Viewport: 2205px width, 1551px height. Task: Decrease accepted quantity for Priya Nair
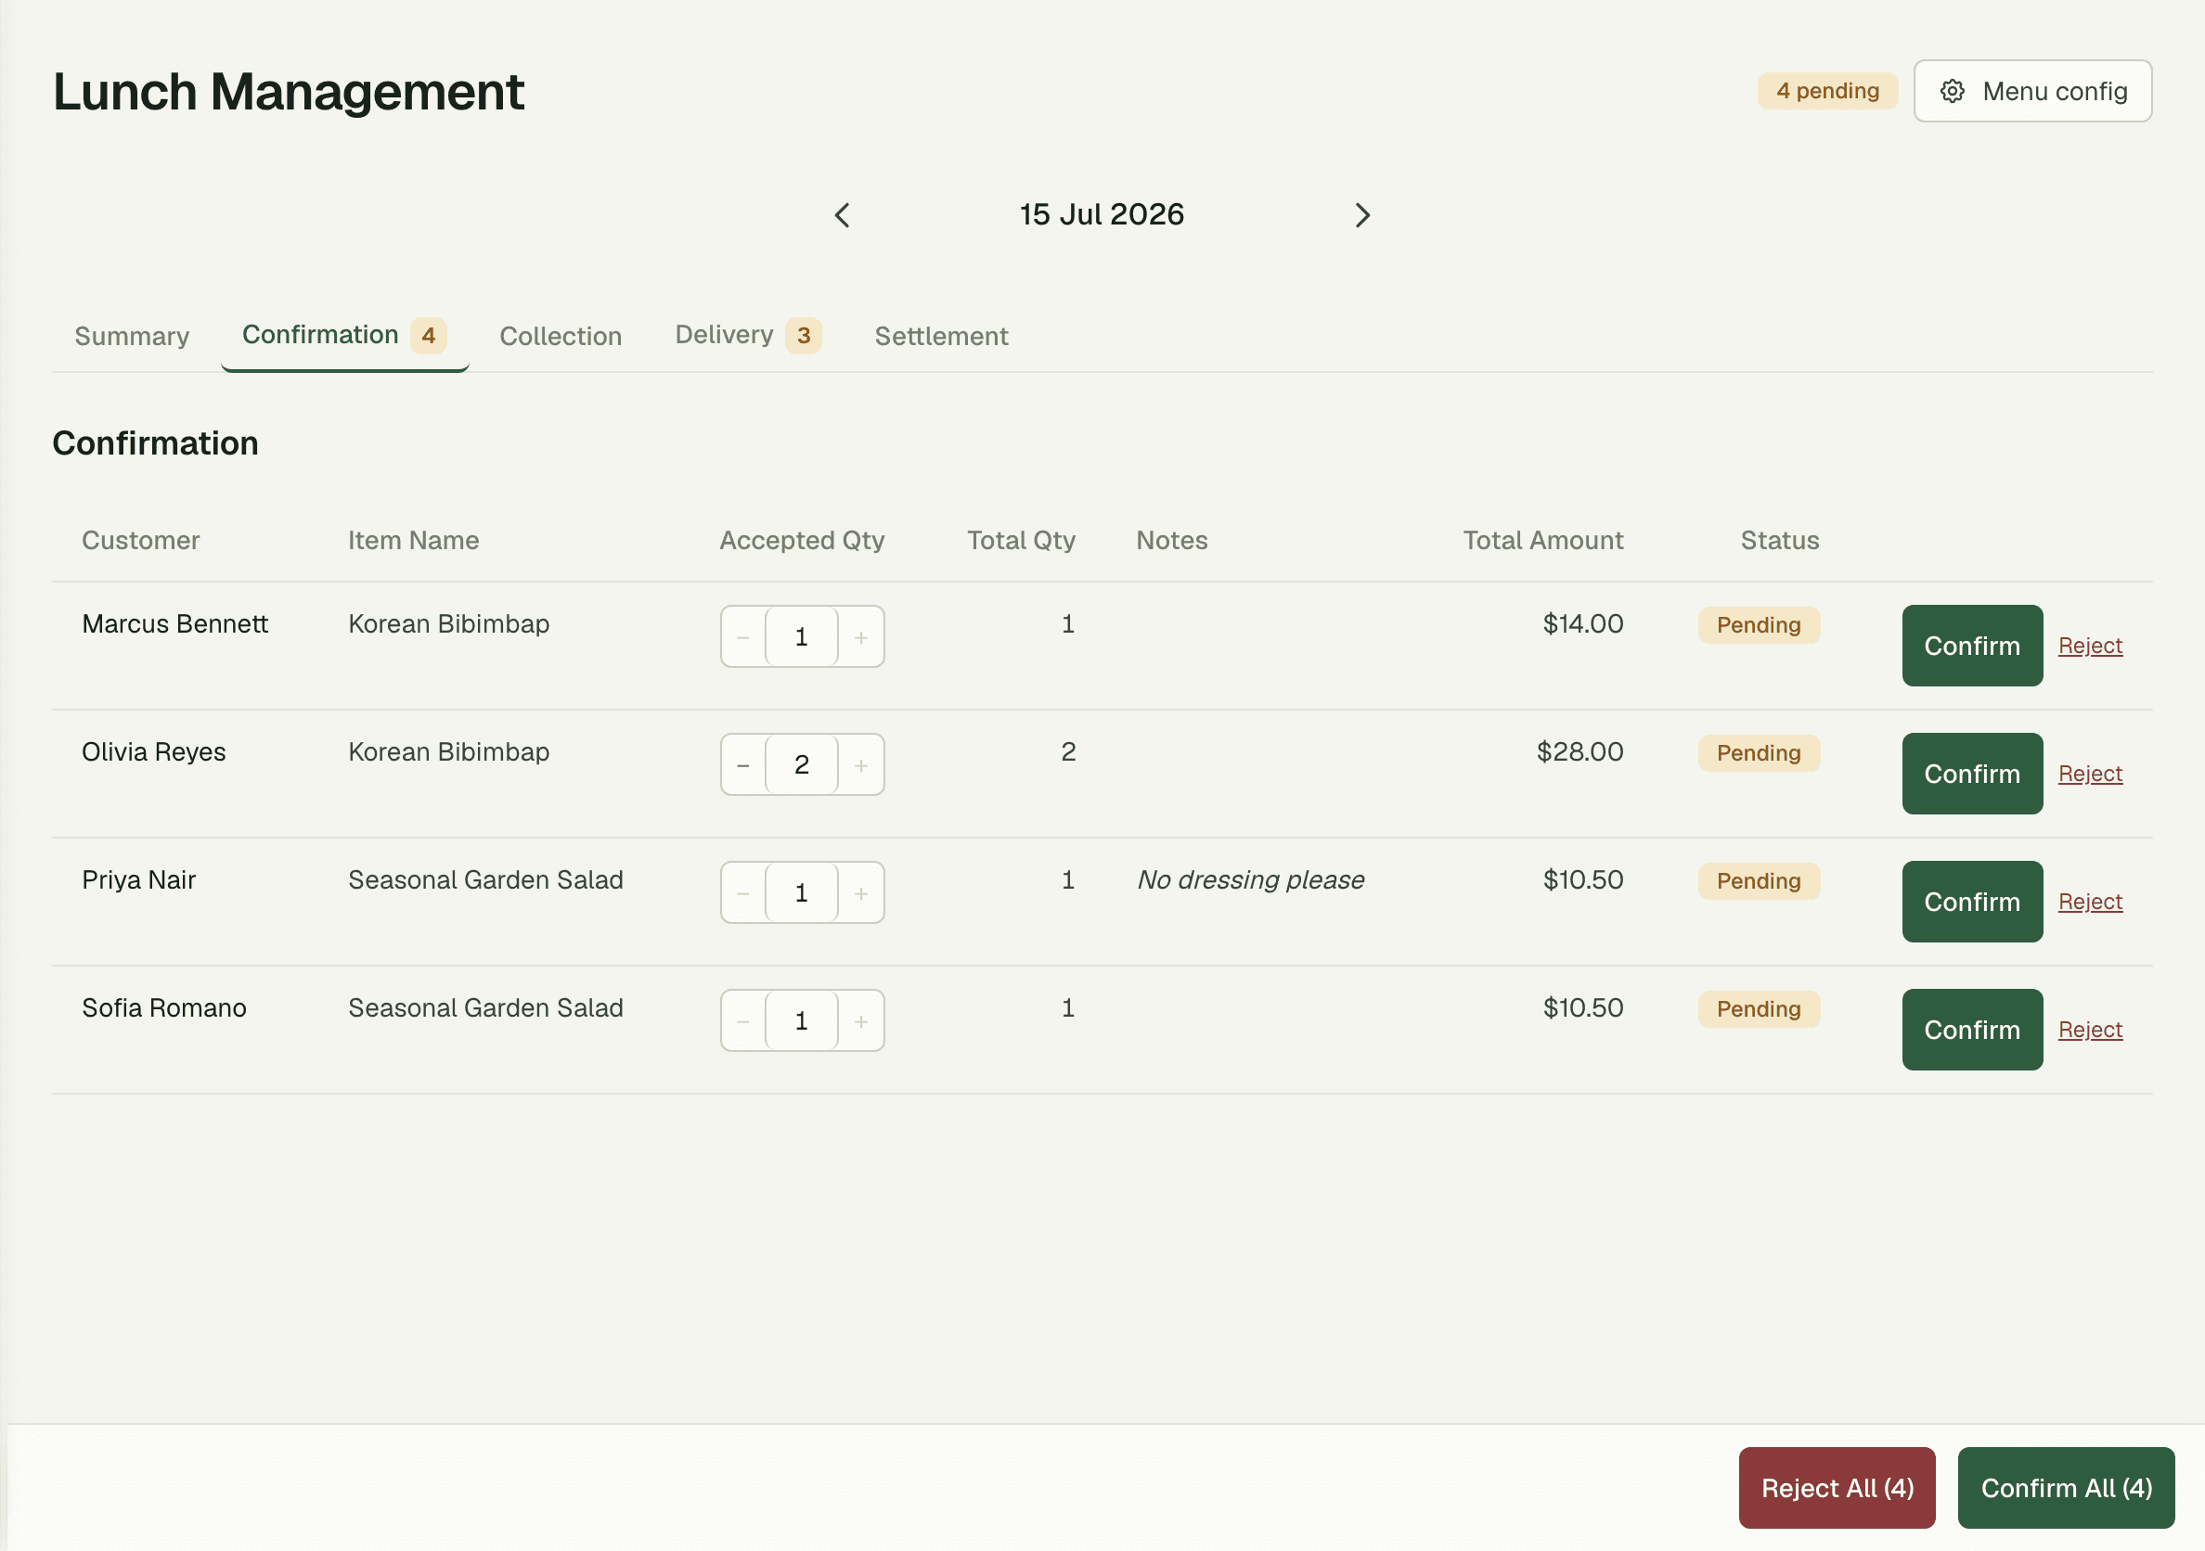point(743,893)
